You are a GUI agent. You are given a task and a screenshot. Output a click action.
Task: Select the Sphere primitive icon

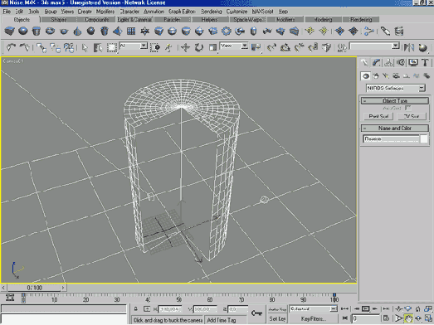[22, 31]
